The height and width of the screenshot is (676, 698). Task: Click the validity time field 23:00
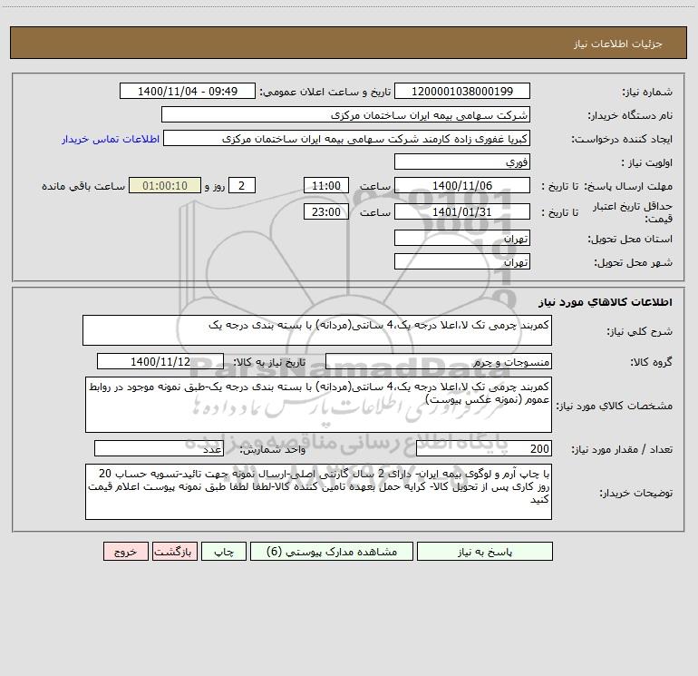coord(325,211)
